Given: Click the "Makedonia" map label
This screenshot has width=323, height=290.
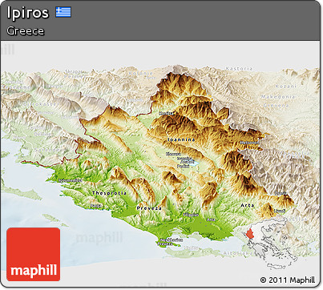Looking at the screenshot, I should point(278,97).
